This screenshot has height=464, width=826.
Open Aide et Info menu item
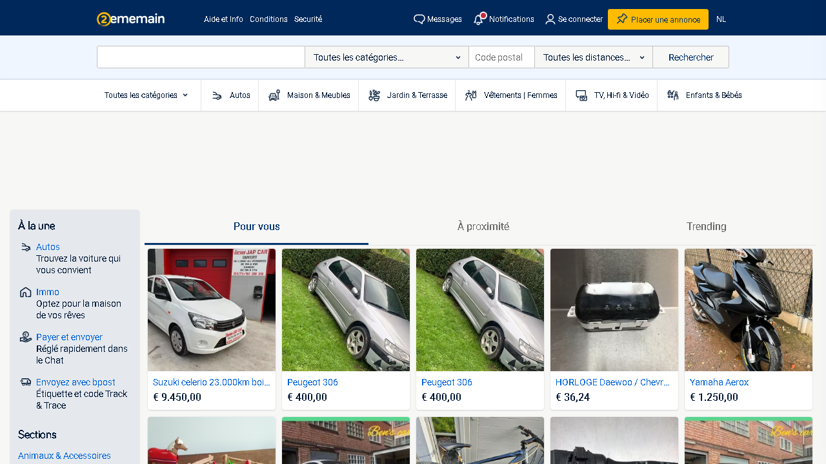tap(223, 19)
